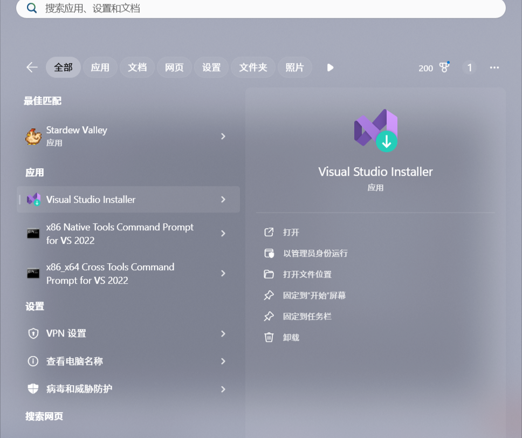Open the account badge showing 1

click(x=469, y=67)
